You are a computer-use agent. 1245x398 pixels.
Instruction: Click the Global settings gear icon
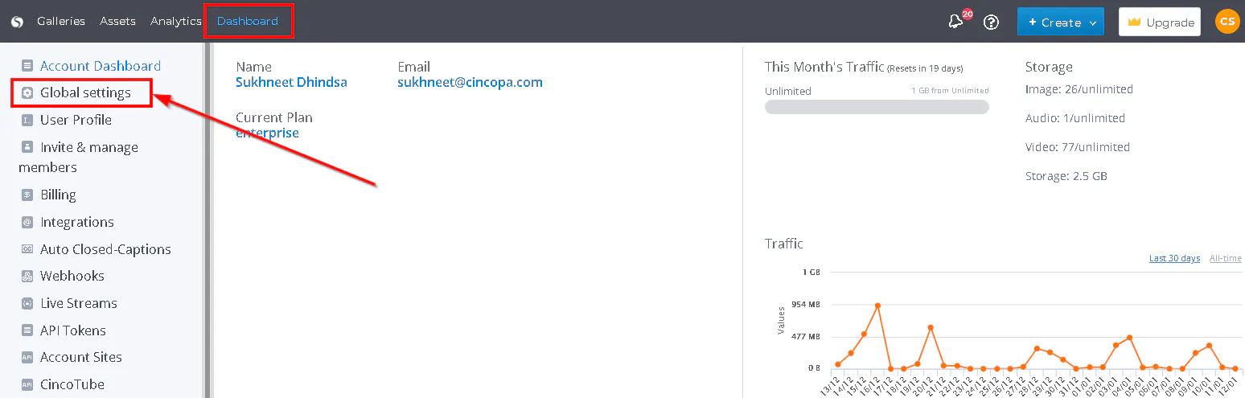[x=27, y=93]
